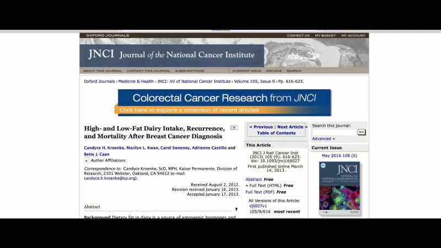Open author Marilyn L. Kwan link
Image resolution: width=441 pixels, height=248 pixels.
142,148
